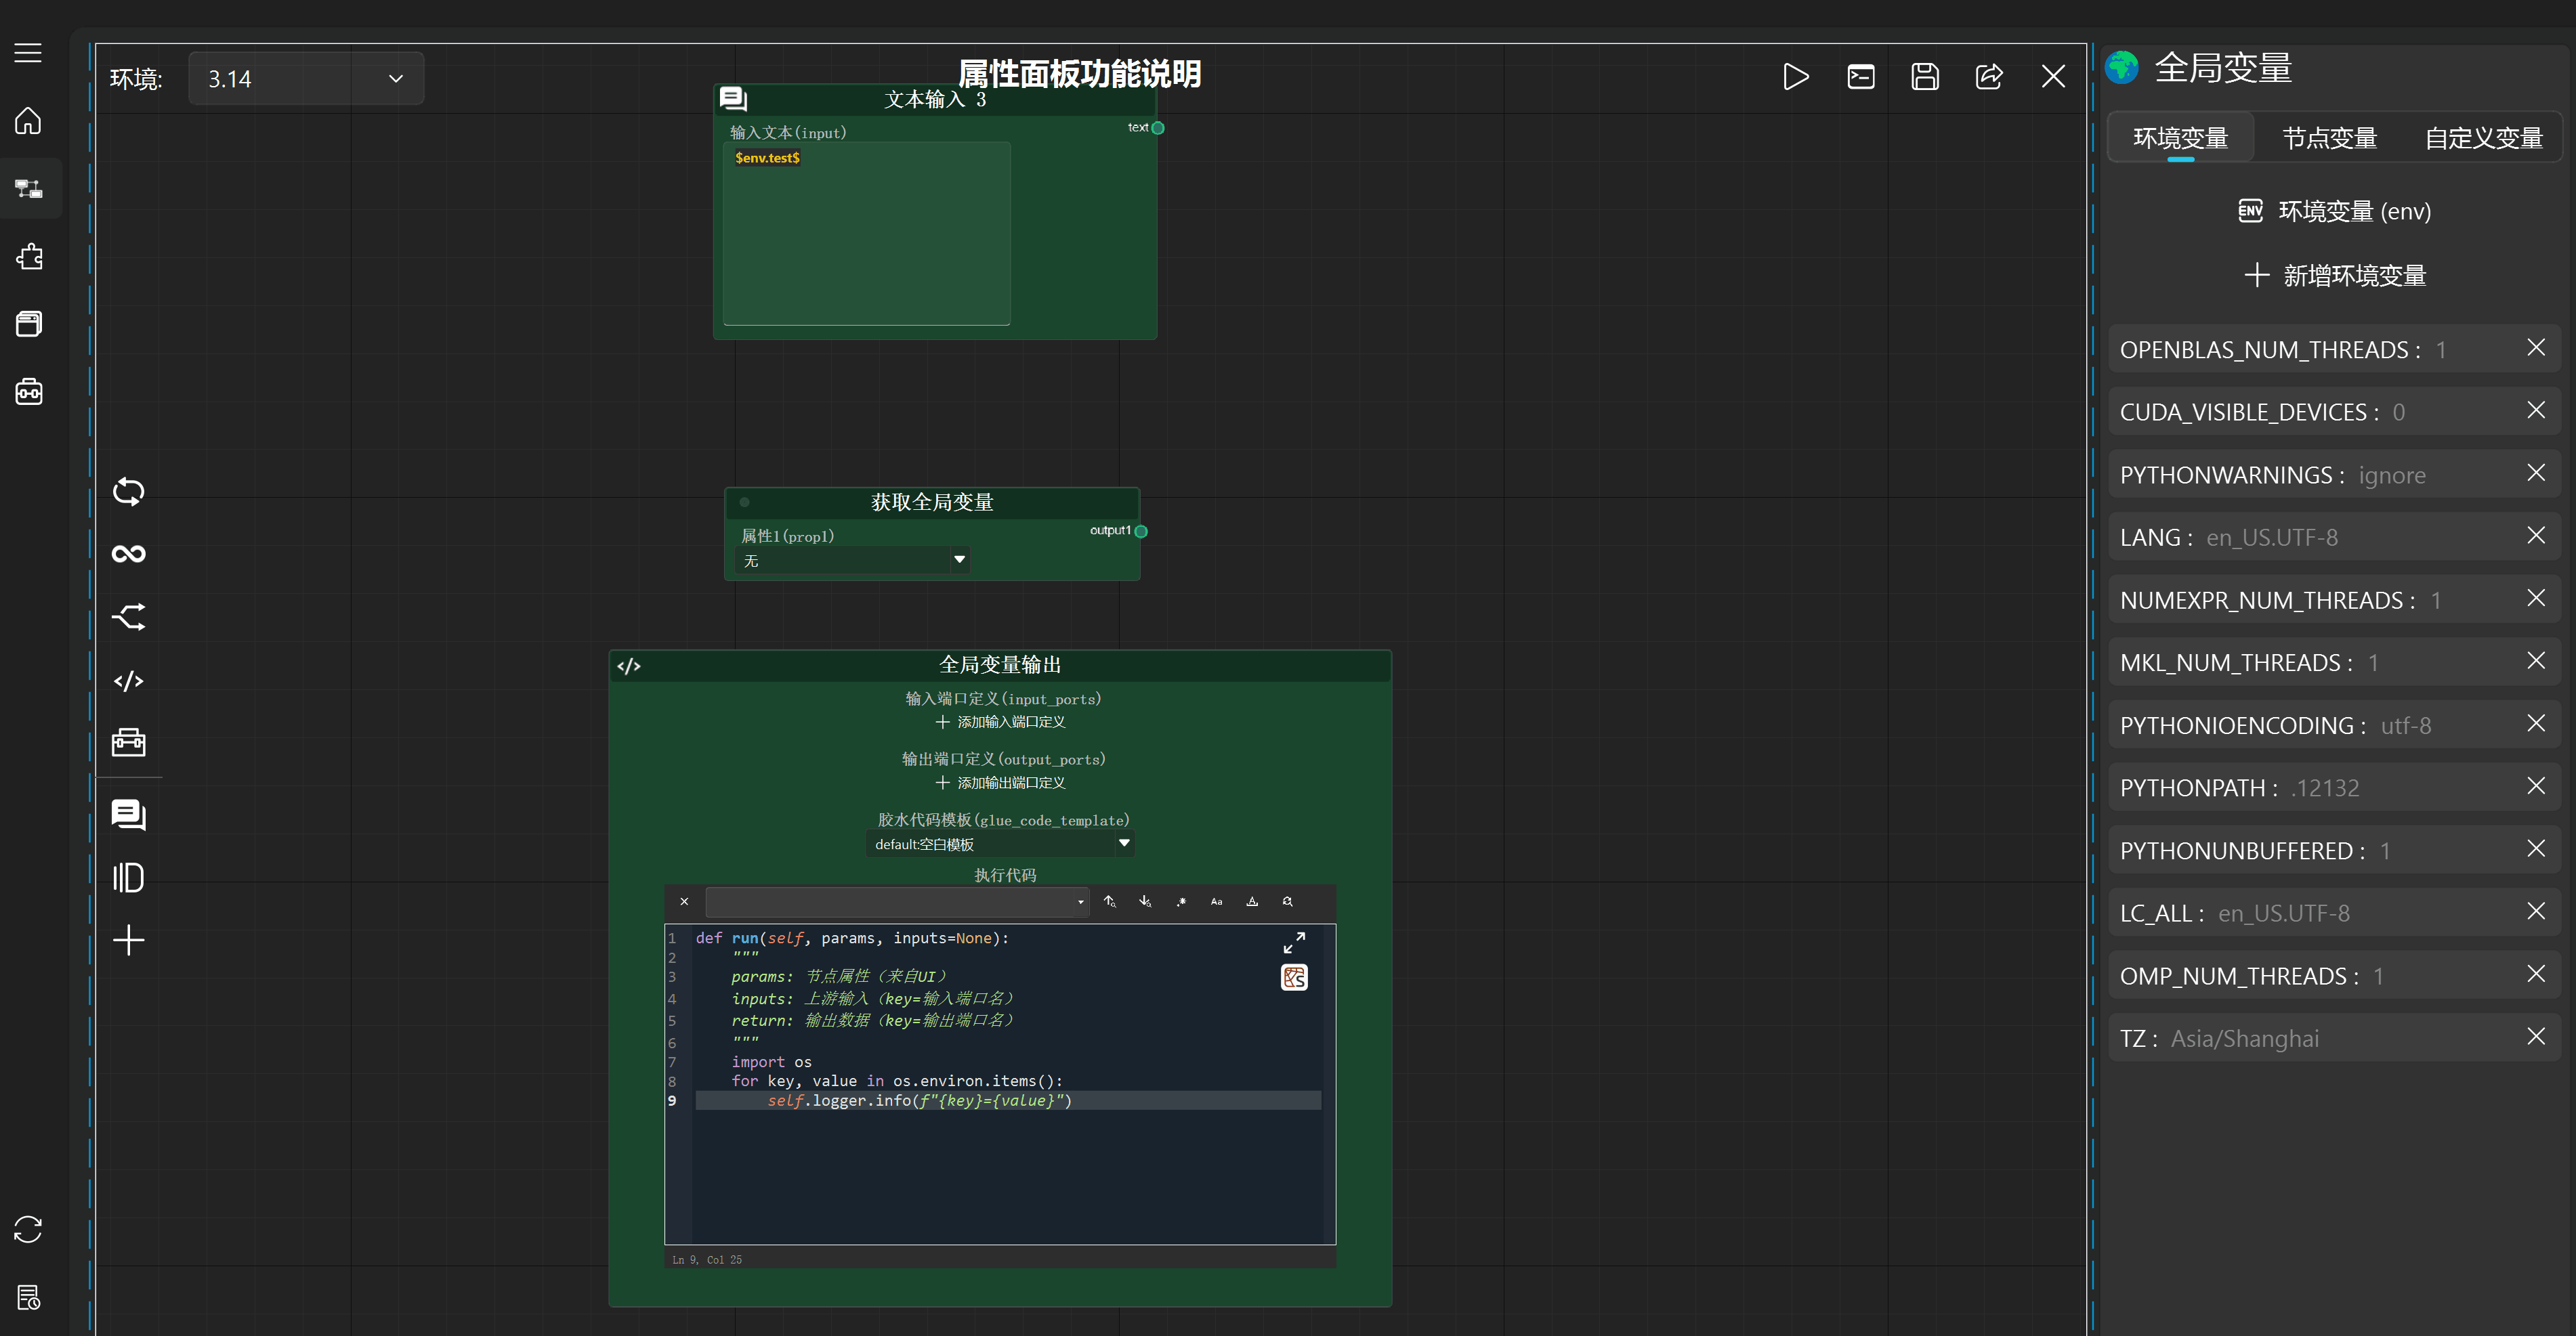Click the replace search icon
The image size is (2576, 1336).
click(1288, 901)
